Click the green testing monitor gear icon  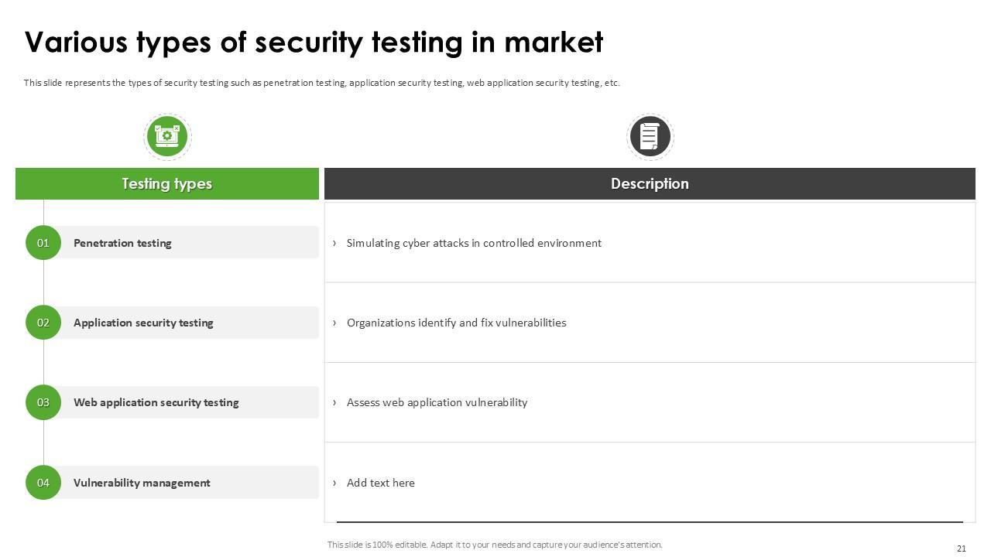point(166,136)
